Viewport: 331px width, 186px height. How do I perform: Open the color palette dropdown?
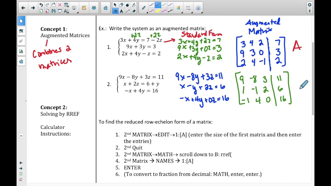(178, 8)
